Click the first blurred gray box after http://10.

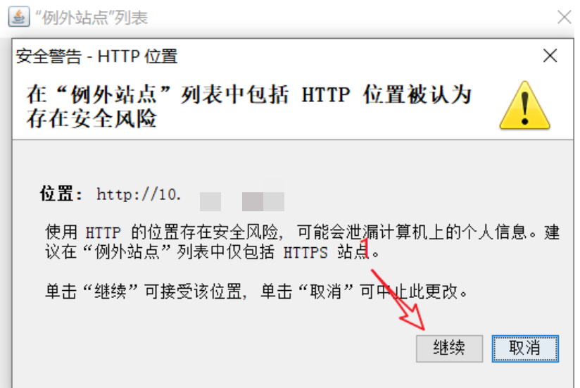210,201
